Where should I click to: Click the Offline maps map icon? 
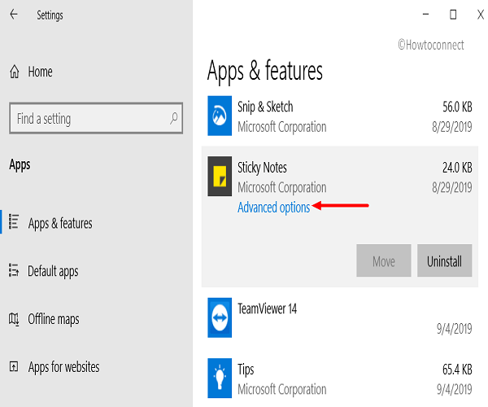coord(14,319)
